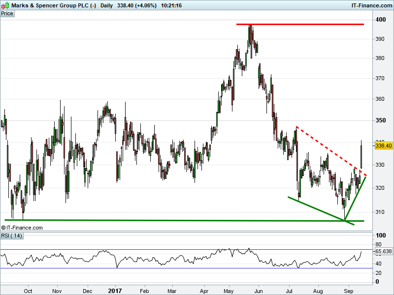
Task: Click the yellow 338.40 current price tag
Action: (384, 146)
